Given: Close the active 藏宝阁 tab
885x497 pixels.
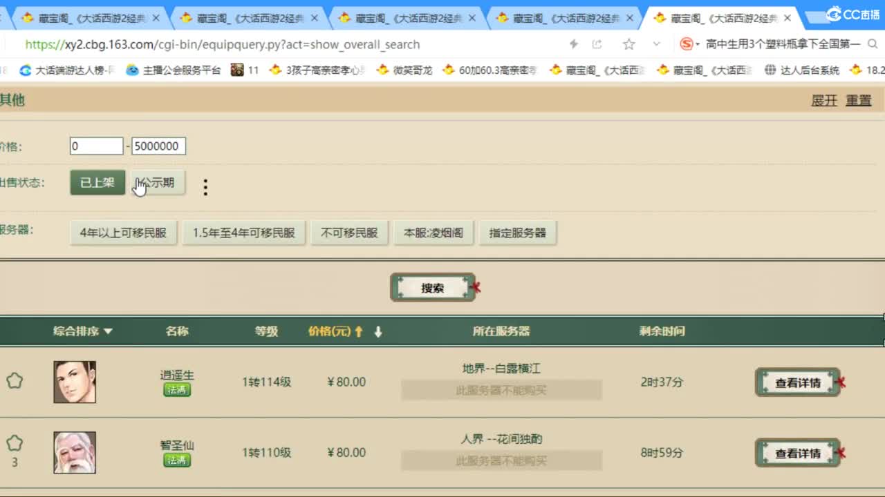Looking at the screenshot, I should point(787,18).
